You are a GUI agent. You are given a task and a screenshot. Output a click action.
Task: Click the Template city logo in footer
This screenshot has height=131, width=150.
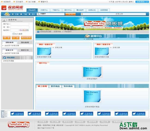click(19, 125)
